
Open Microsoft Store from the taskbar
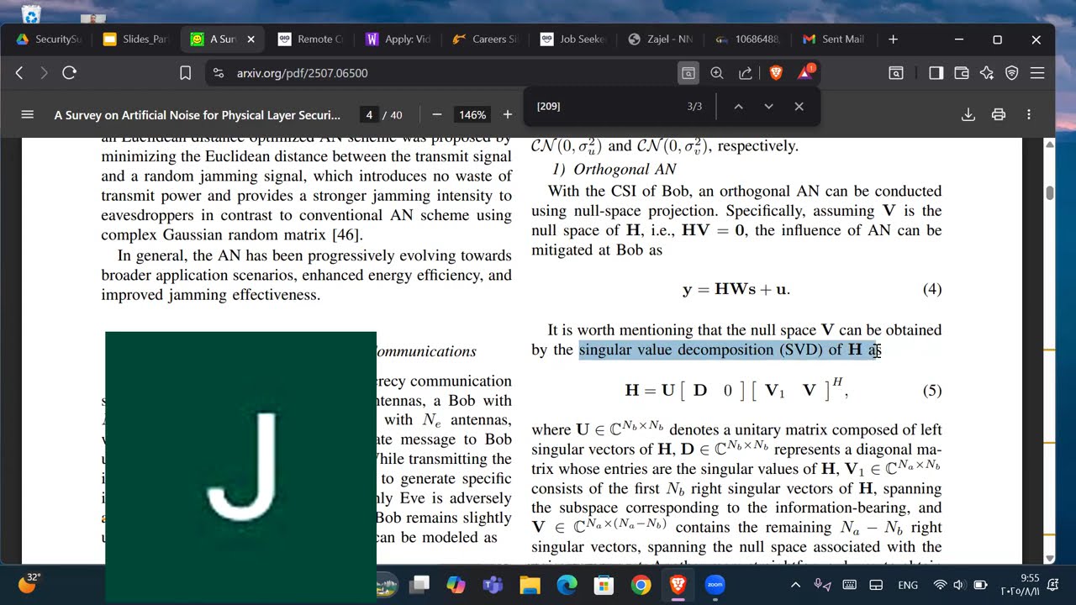coord(604,585)
